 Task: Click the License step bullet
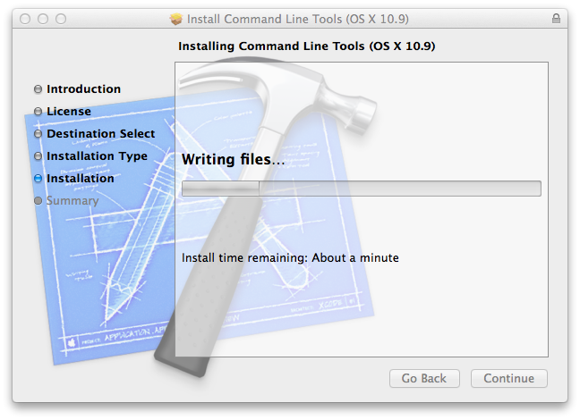(38, 111)
